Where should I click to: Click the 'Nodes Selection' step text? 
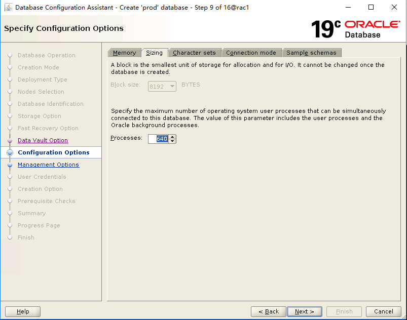[41, 92]
